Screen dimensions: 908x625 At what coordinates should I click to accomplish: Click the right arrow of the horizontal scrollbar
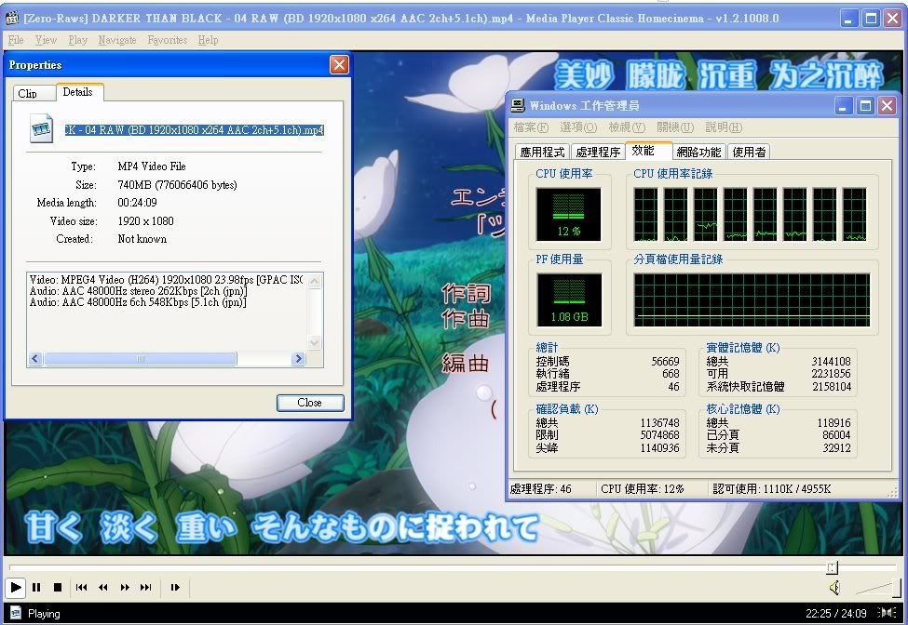[x=298, y=358]
